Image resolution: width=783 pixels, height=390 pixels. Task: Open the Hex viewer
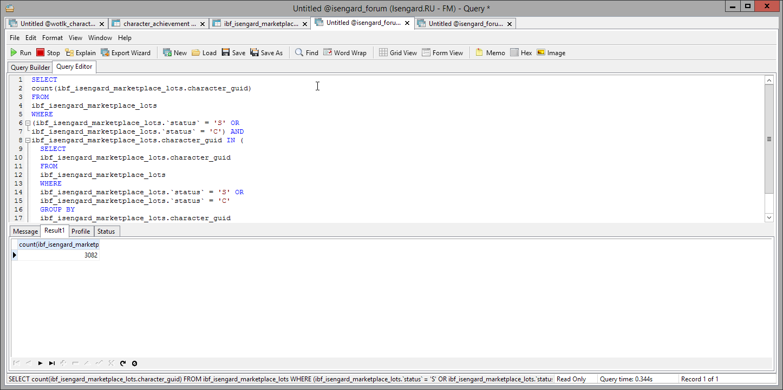521,52
